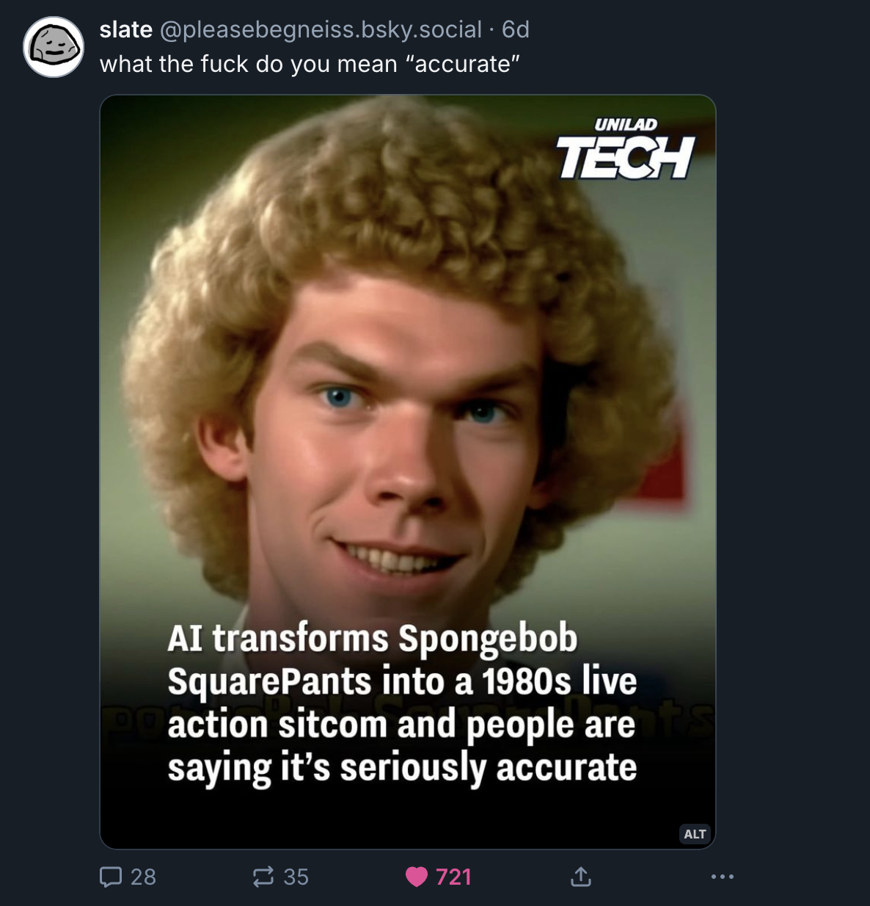
Task: Open slate's profile avatar
Action: click(x=54, y=47)
